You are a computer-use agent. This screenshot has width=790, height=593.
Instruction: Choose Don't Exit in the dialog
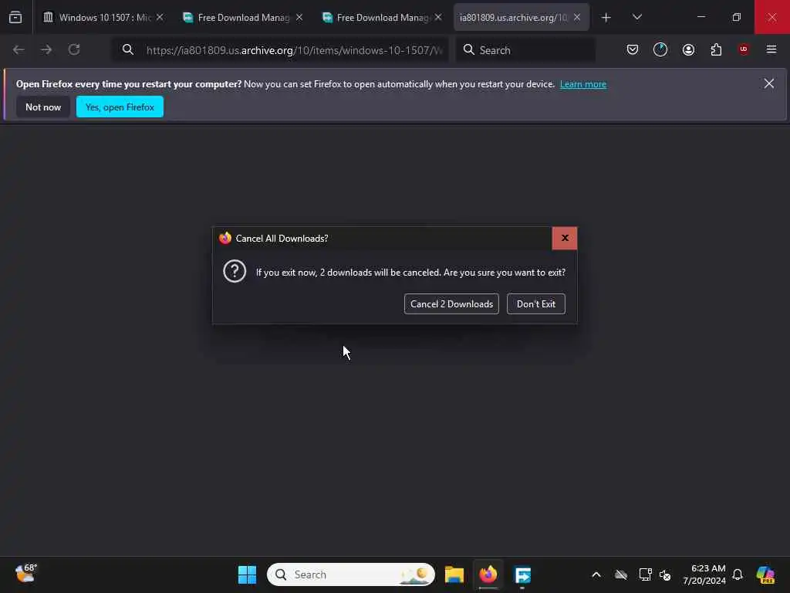[535, 303]
